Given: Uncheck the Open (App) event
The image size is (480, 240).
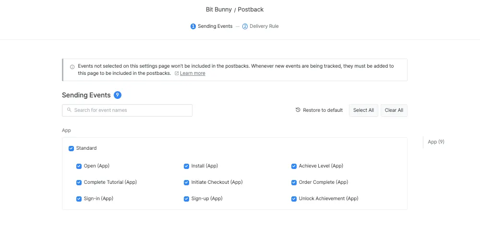Looking at the screenshot, I should 79,166.
